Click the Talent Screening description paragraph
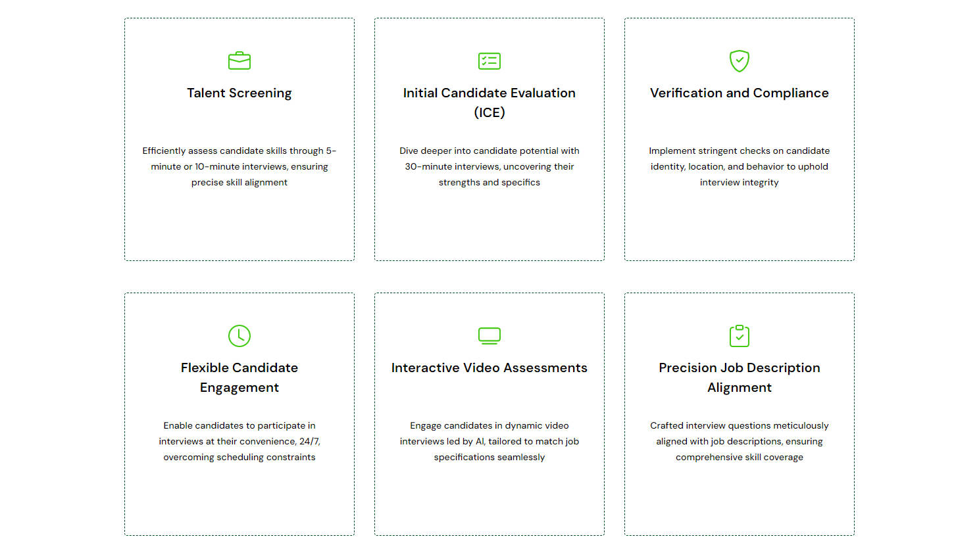954x545 pixels. pos(239,167)
